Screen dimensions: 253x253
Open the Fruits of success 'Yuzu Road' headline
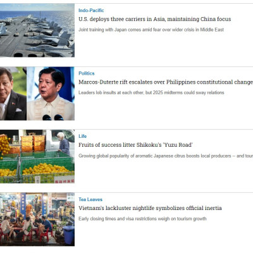coord(135,145)
